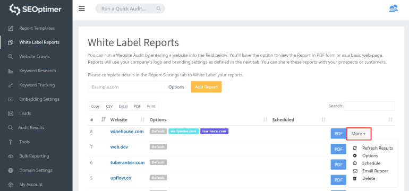Image resolution: width=409 pixels, height=191 pixels.
Task: Click the My Account gear icon
Action: [11, 185]
